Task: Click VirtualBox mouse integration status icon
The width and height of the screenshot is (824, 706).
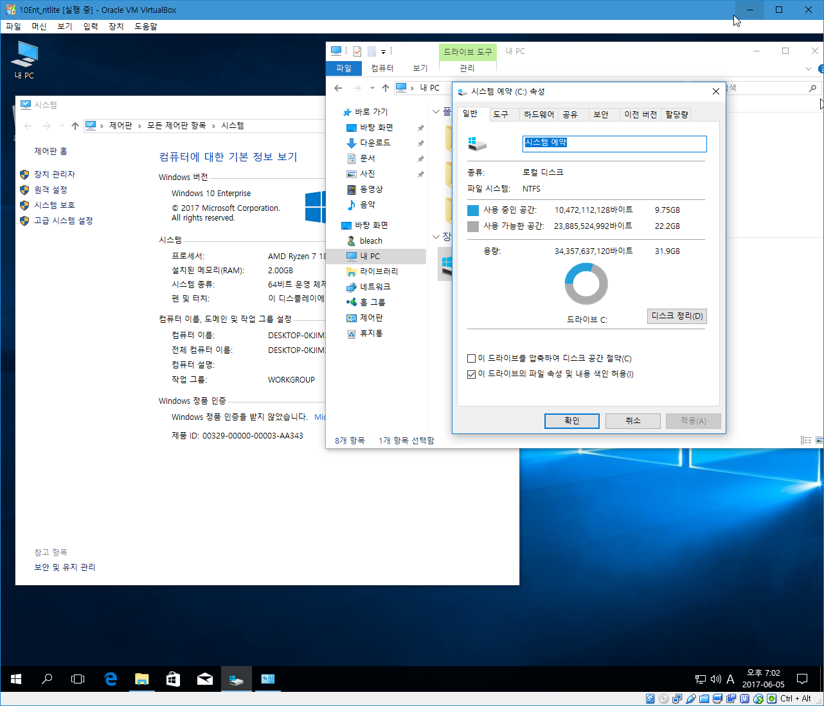Action: [x=758, y=699]
